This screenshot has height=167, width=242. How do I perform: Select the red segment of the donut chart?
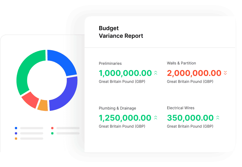tap(31, 99)
